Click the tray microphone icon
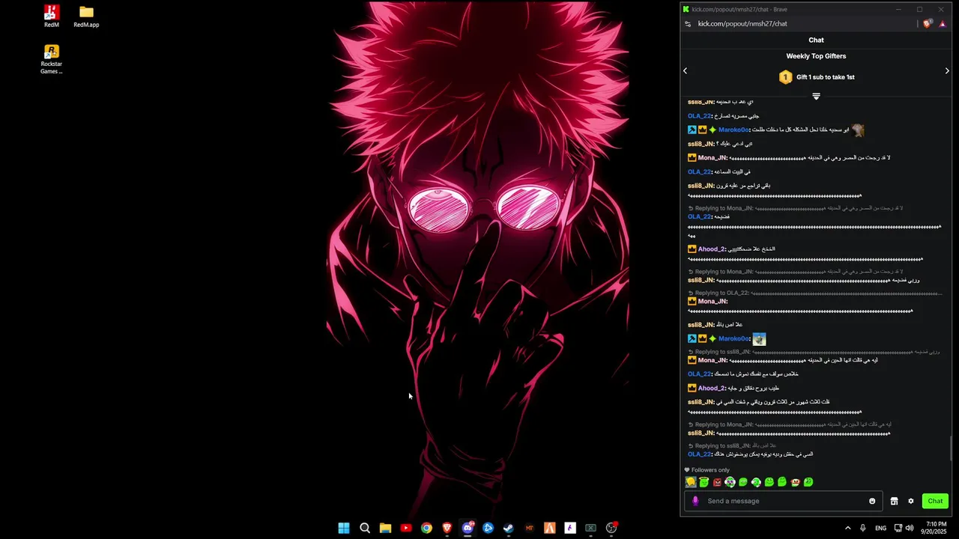 [863, 528]
